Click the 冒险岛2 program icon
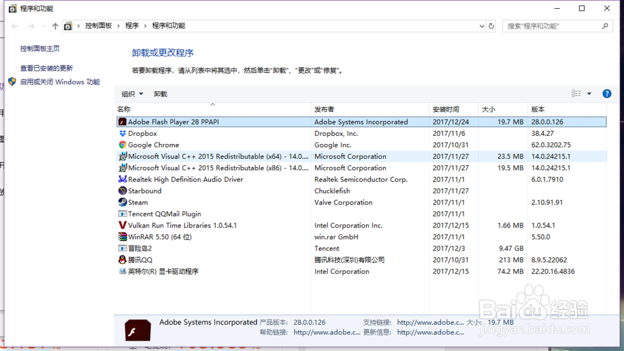This screenshot has height=351, width=624. tap(122, 248)
